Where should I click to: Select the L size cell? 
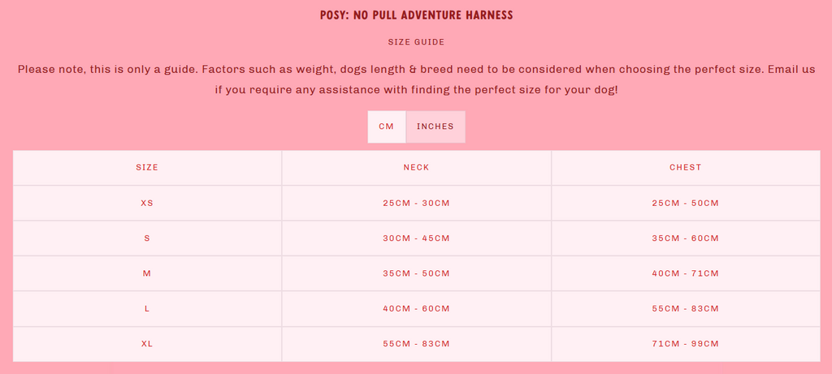(x=147, y=309)
